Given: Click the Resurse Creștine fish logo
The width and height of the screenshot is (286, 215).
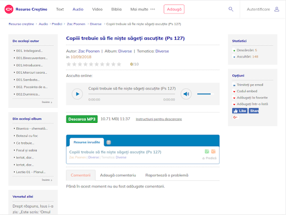Looking at the screenshot, I should (9, 9).
